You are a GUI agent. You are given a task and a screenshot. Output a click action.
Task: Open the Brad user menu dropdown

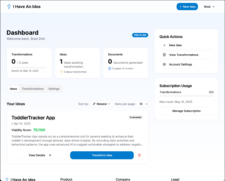pyautogui.click(x=209, y=7)
